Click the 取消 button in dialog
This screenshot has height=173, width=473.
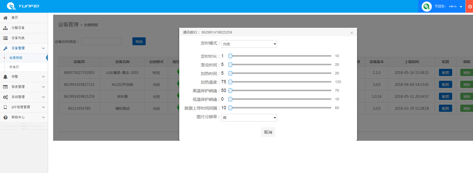(x=268, y=132)
